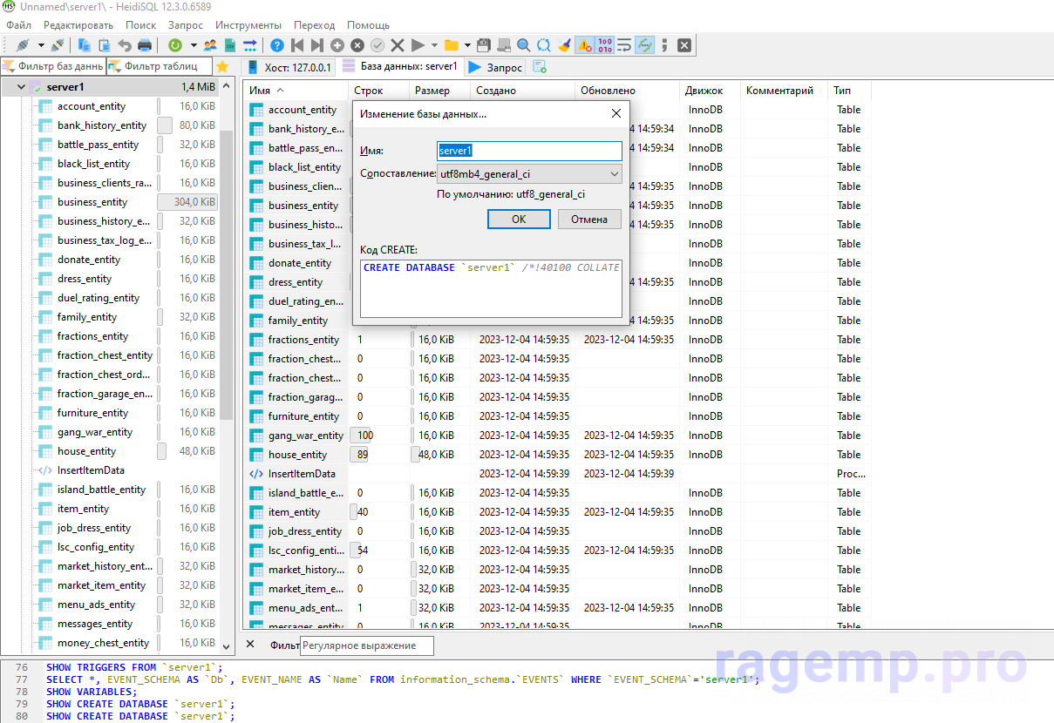Jump to last row icon
This screenshot has width=1054, height=723.
[317, 45]
